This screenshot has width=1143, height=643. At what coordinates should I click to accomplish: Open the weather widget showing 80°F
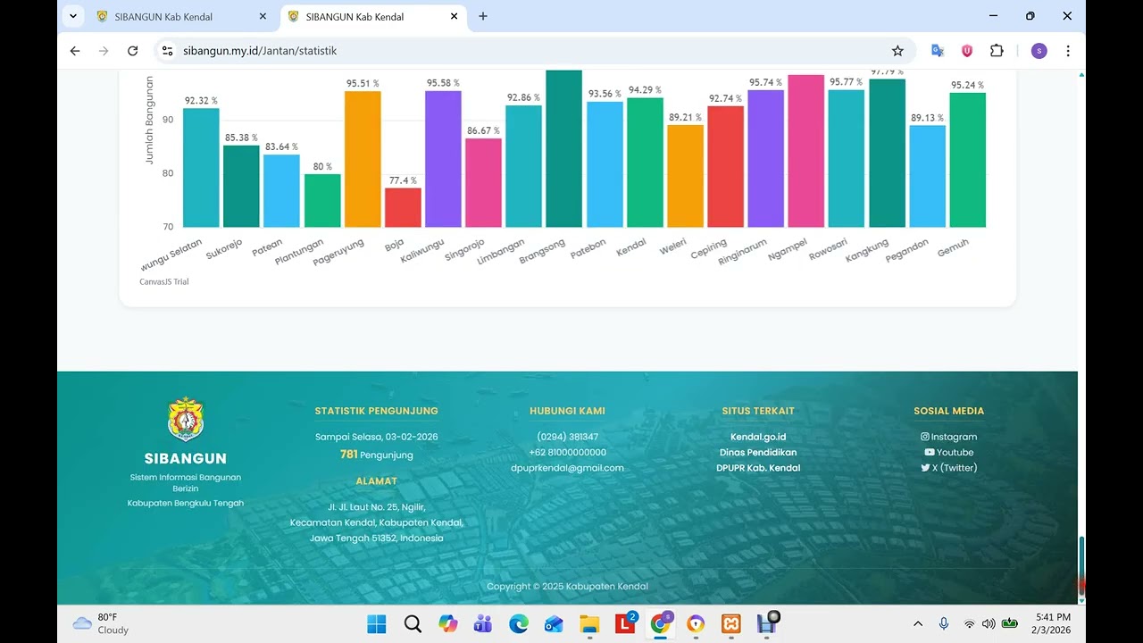pyautogui.click(x=101, y=623)
